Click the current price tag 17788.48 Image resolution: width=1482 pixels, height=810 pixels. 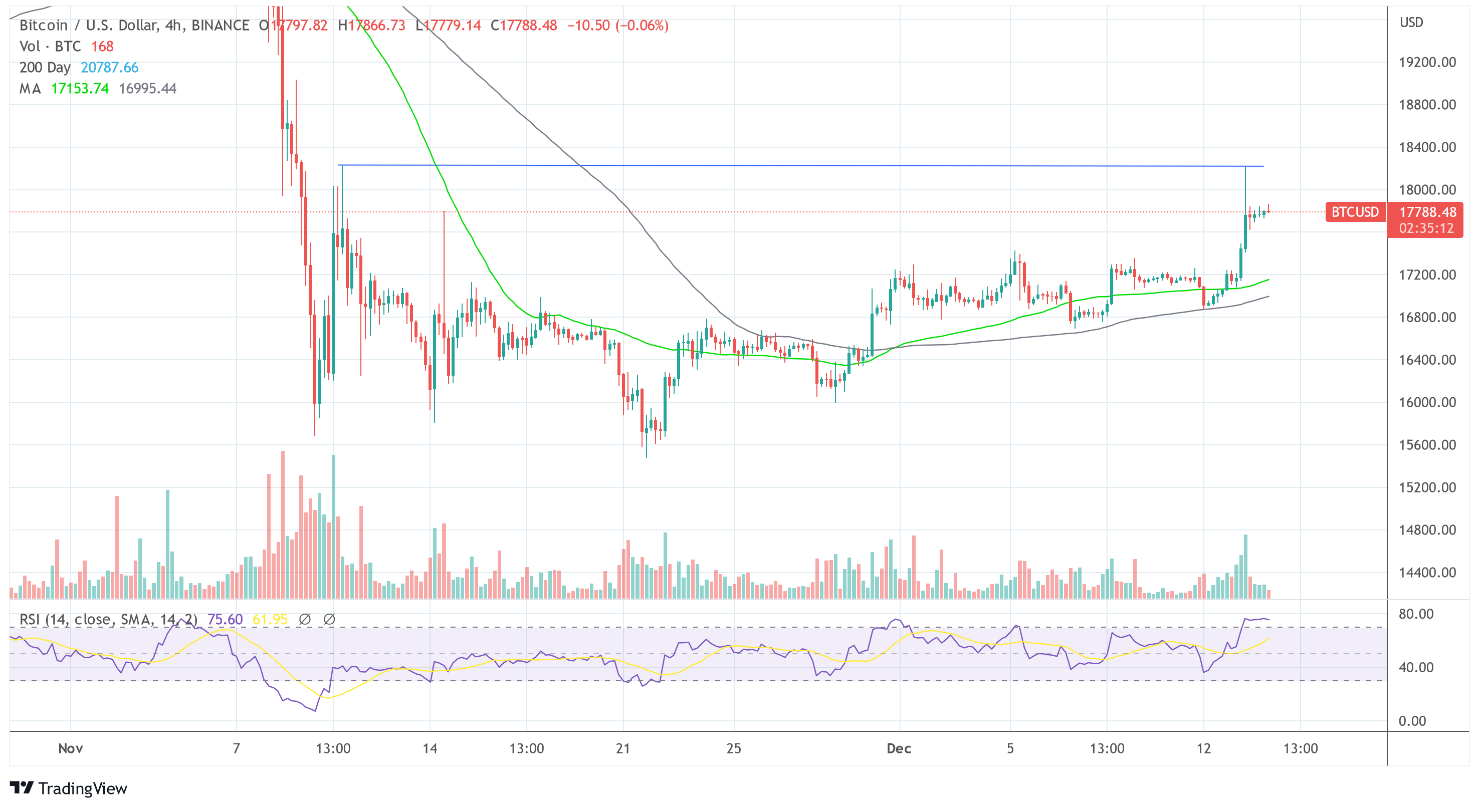tap(1427, 212)
